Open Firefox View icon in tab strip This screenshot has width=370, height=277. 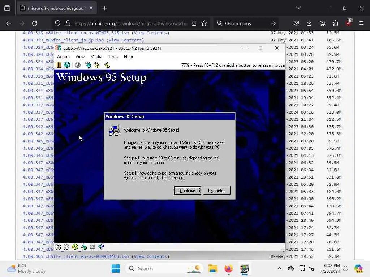(x=7, y=8)
